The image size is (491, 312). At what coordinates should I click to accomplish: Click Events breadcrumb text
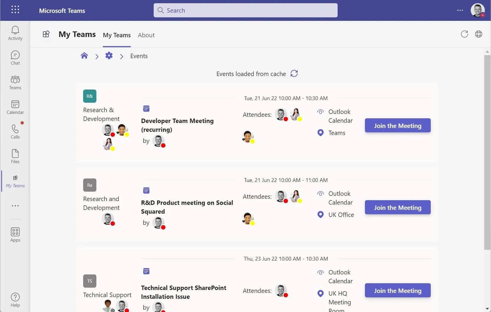click(x=139, y=56)
